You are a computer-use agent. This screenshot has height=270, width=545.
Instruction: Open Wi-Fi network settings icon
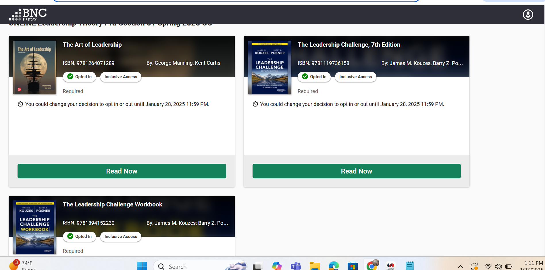tap(488, 267)
